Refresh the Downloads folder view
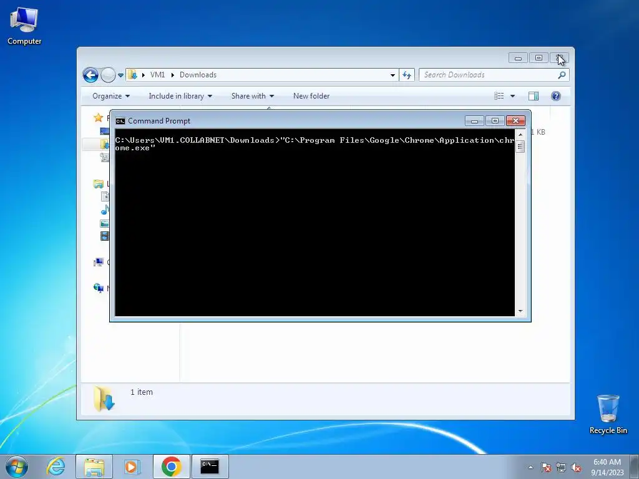 (x=407, y=75)
